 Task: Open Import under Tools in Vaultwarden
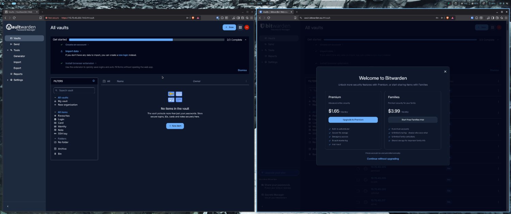[x=17, y=62]
